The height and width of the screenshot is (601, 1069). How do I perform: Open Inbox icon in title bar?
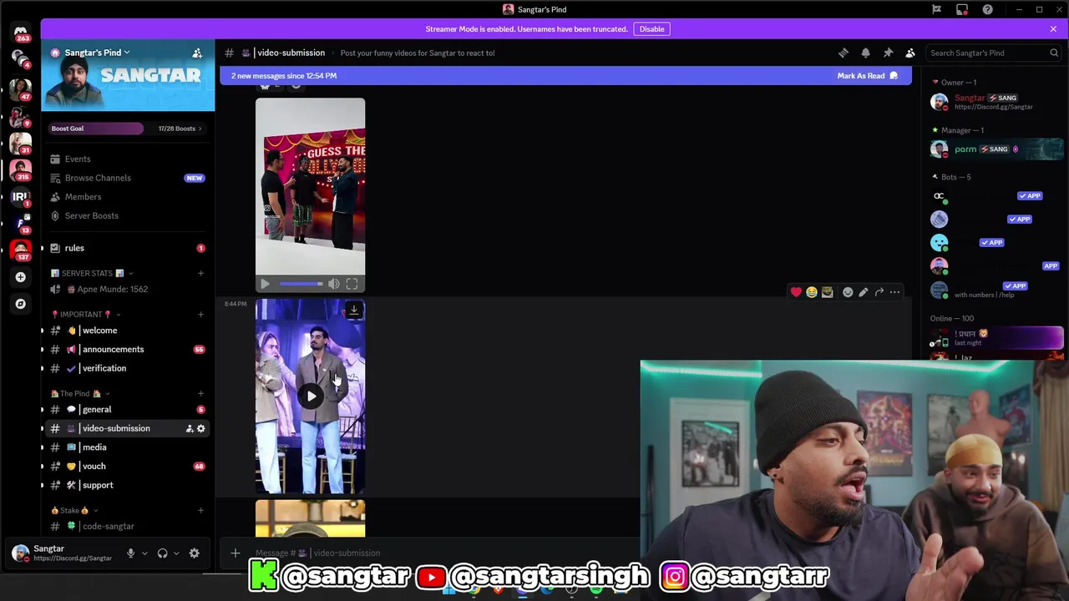coord(962,9)
